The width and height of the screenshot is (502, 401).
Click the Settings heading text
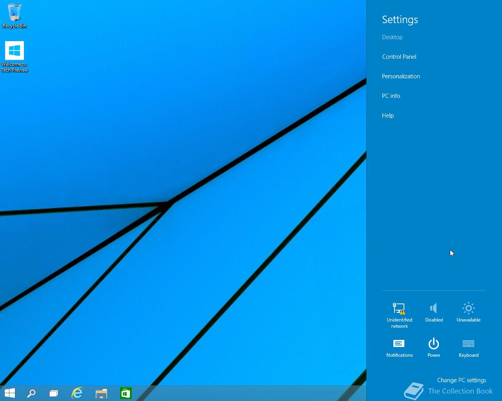coord(400,20)
